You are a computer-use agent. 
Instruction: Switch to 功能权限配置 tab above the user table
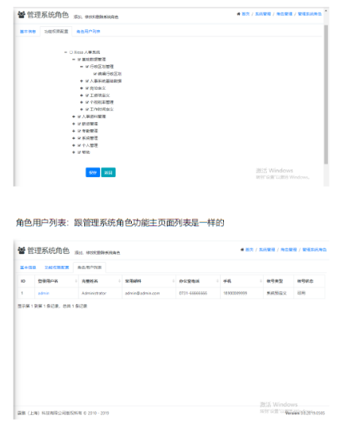coord(57,267)
